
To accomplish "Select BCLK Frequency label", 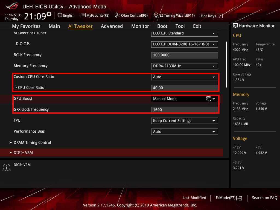I will click(x=28, y=55).
